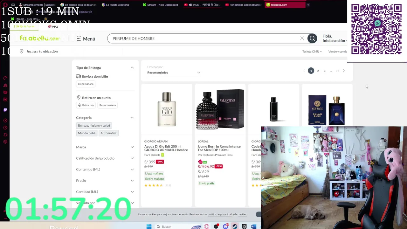Image resolution: width=407 pixels, height=229 pixels.
Task: Click the Ingresa tu ubicación text
Action: (42, 52)
